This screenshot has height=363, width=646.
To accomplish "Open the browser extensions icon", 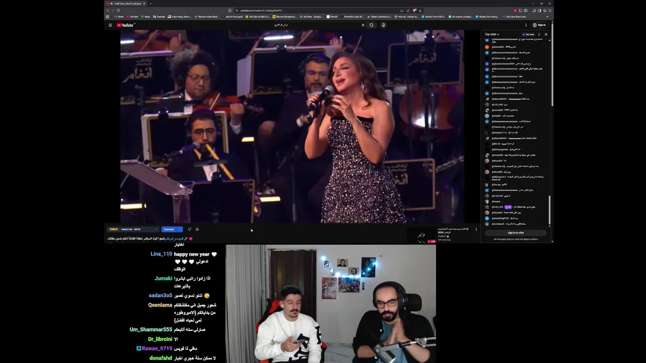I will pyautogui.click(x=520, y=11).
